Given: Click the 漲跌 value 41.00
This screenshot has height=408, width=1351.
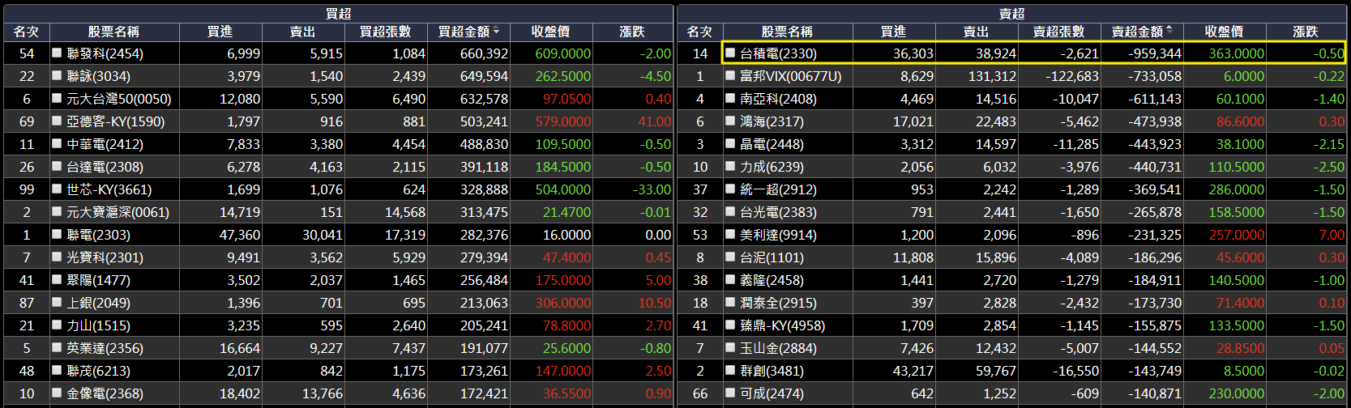Looking at the screenshot, I should click(655, 121).
